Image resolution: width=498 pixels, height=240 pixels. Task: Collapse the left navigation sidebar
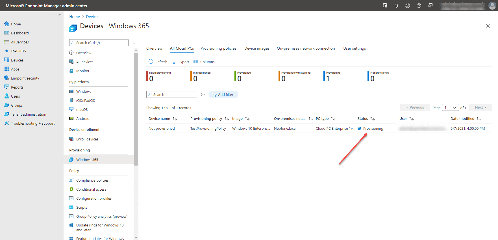tap(60, 15)
